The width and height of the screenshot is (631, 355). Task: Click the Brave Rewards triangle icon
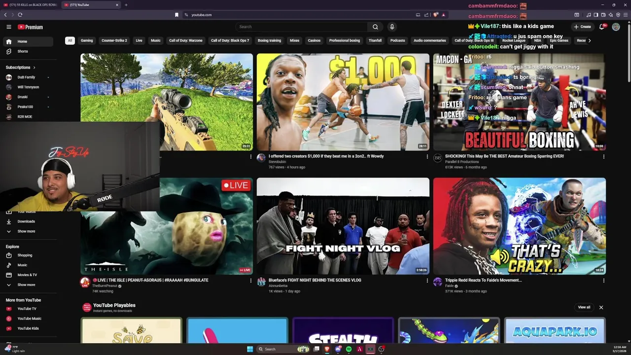tap(443, 15)
